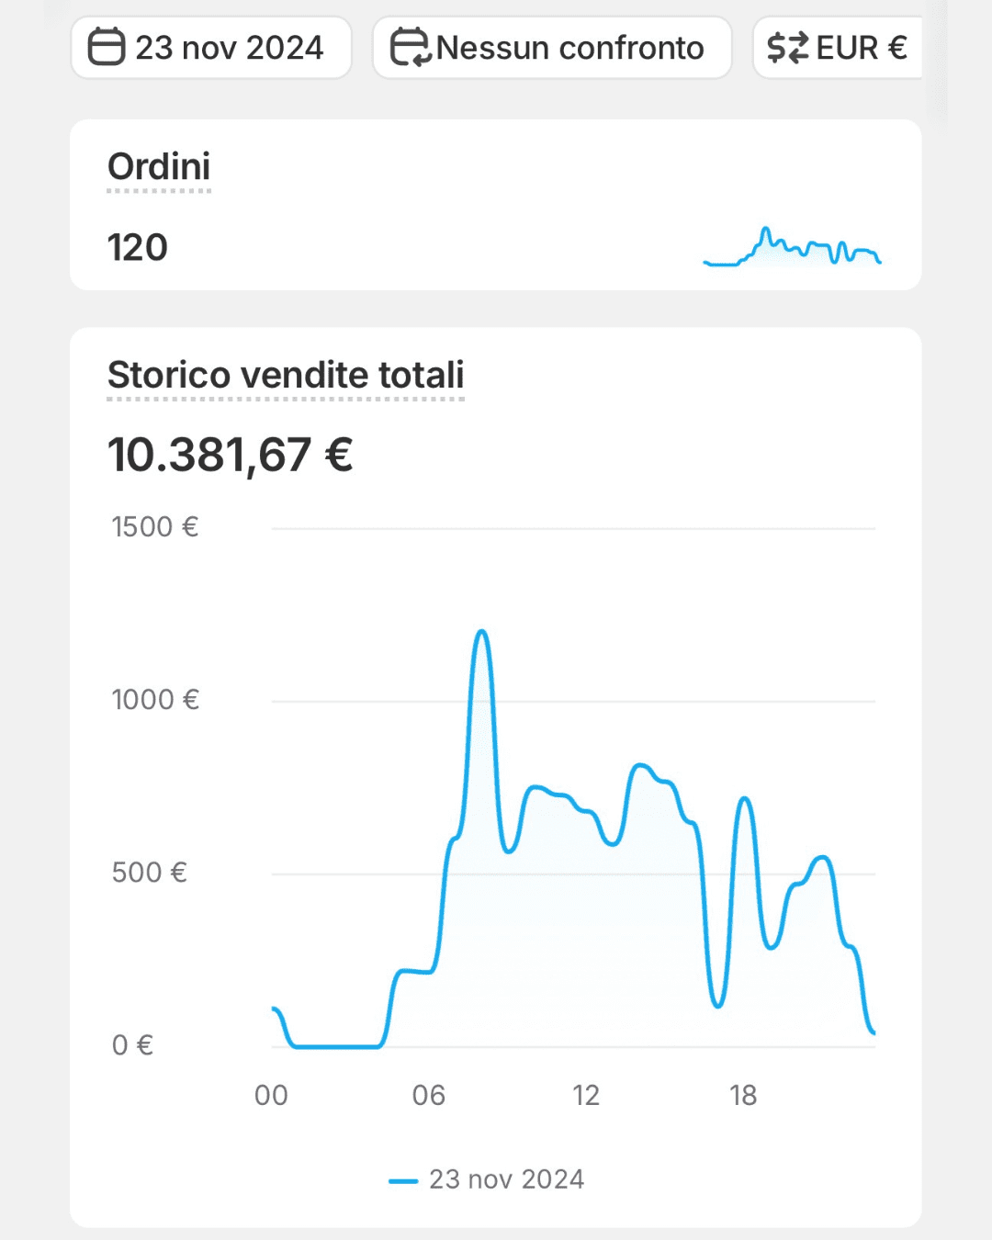Open the Nessun confronto comparison selector
Viewport: 992px width, 1240px height.
click(x=552, y=47)
